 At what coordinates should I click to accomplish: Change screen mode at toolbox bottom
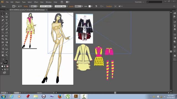coord(4,73)
